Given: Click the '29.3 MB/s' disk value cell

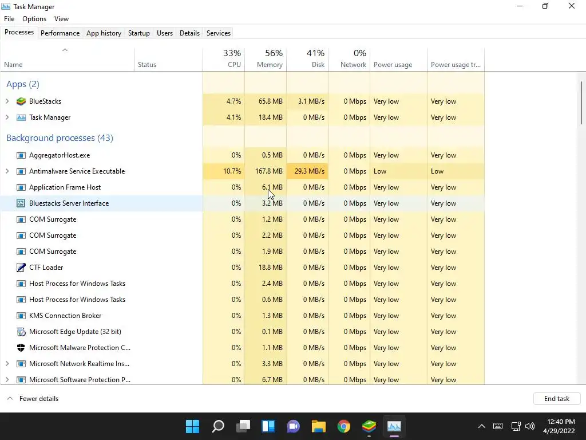Looking at the screenshot, I should point(307,171).
